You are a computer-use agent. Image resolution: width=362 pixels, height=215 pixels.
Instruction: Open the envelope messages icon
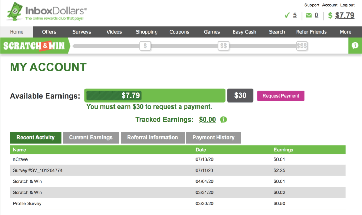309,16
